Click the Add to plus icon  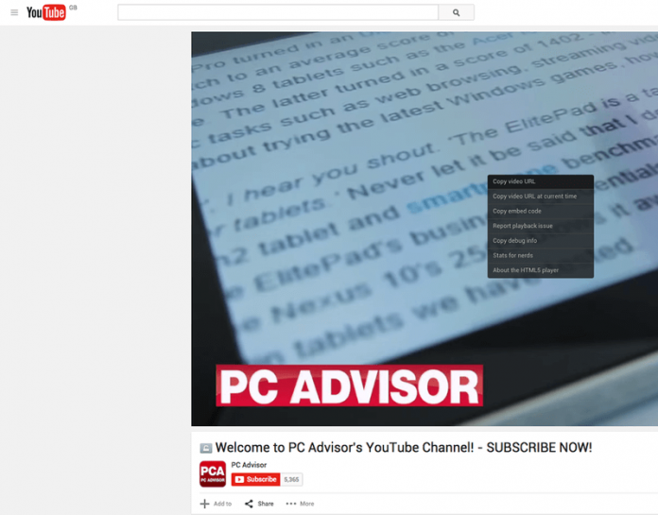(205, 504)
